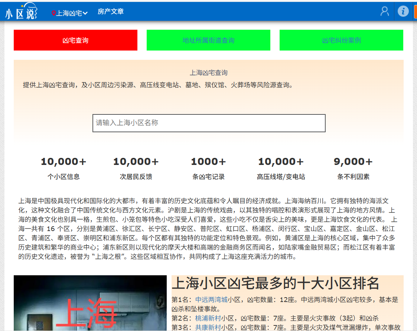Open the user profile icon
417x331 pixels.
pyautogui.click(x=384, y=11)
